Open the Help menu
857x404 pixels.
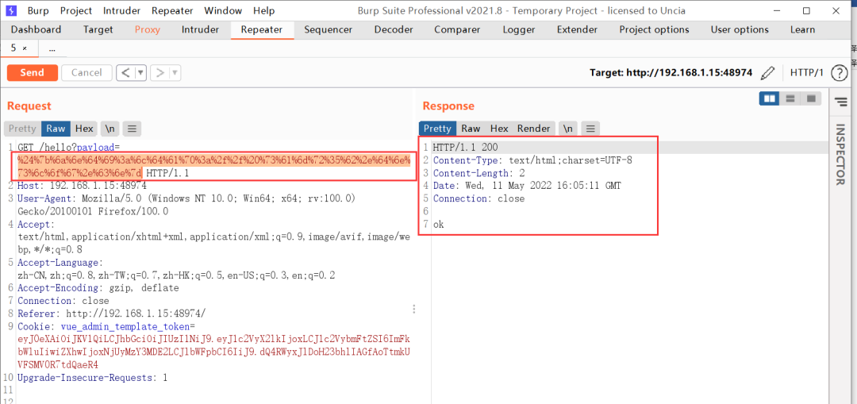264,10
